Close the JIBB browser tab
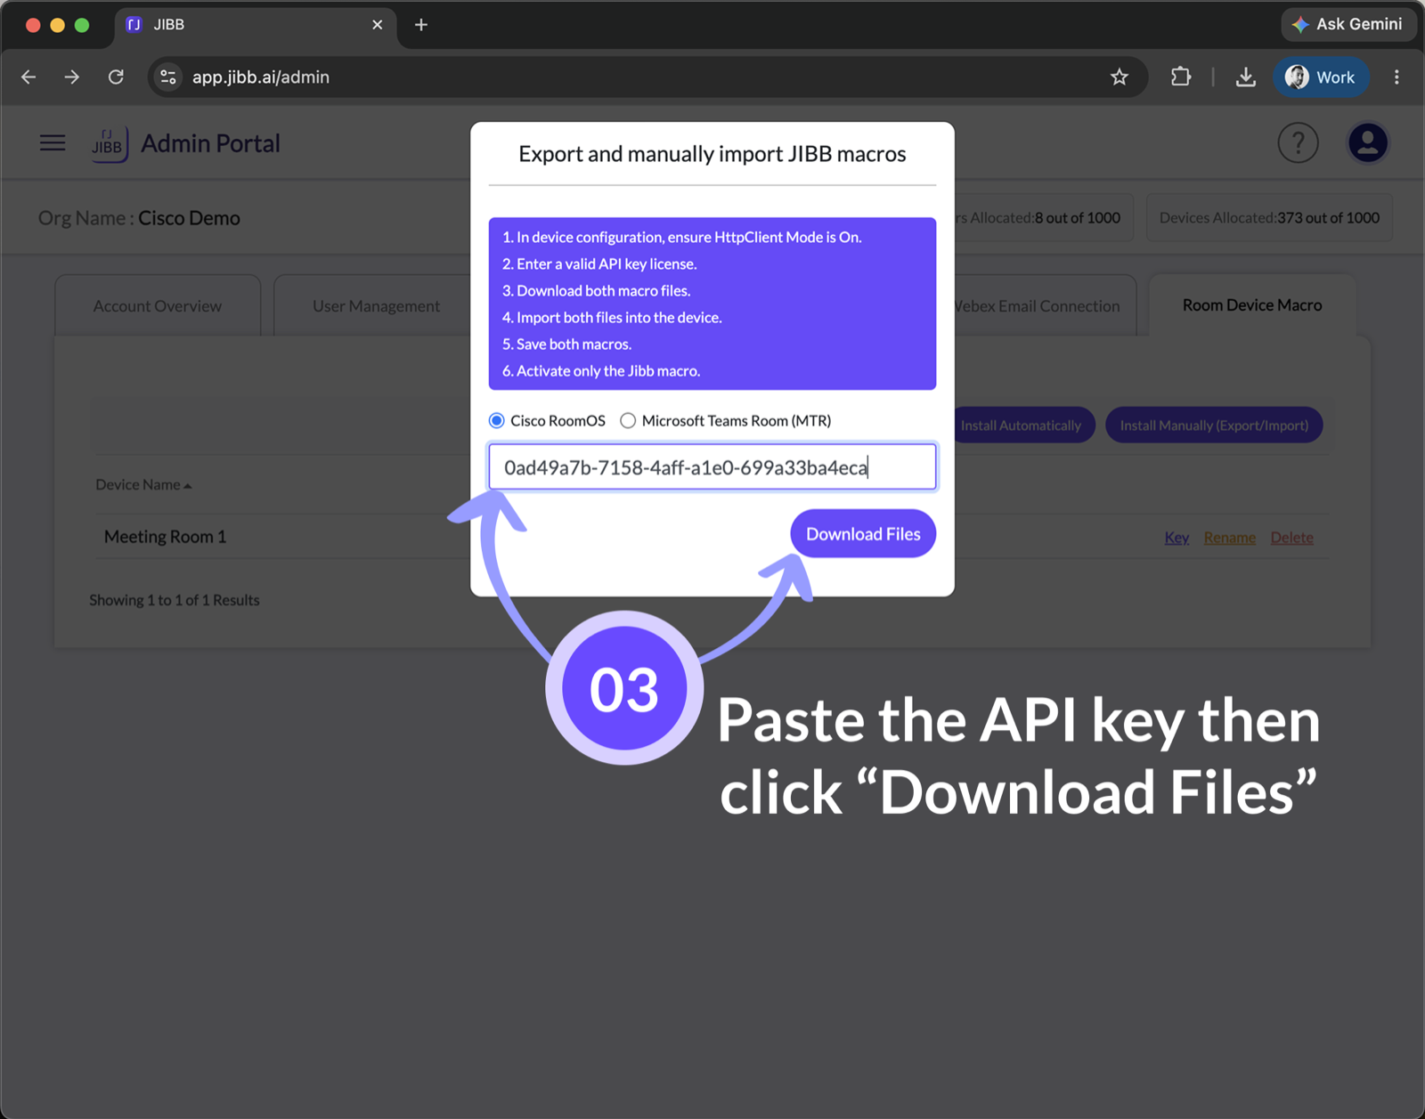 point(378,25)
